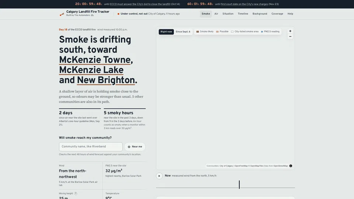
Task: Click the 20d countdown timer text
Action: [x=88, y=4]
